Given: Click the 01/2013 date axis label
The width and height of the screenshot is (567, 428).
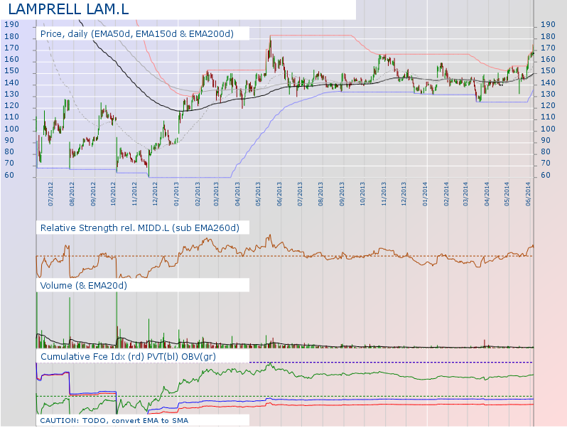Looking at the screenshot, I should 176,194.
